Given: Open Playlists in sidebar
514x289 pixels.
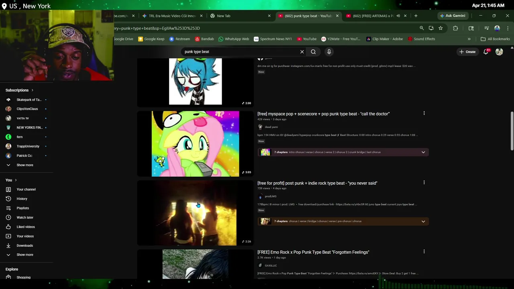Looking at the screenshot, I should [x=27, y=208].
